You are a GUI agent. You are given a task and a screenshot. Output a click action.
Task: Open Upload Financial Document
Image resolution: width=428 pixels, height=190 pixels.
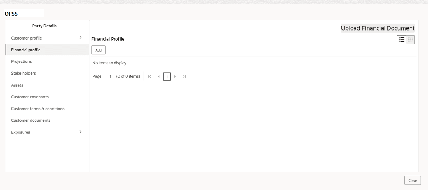[x=378, y=28]
